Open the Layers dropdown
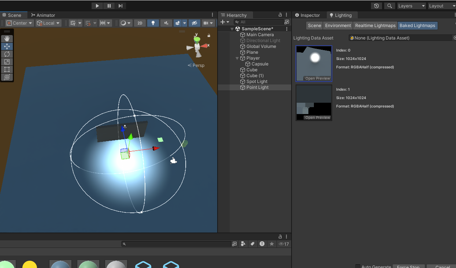 pyautogui.click(x=411, y=6)
